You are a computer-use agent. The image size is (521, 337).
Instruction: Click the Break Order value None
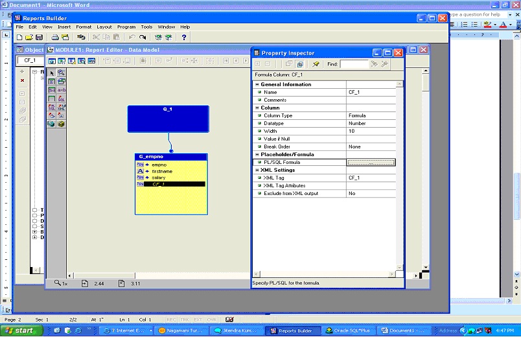371,146
